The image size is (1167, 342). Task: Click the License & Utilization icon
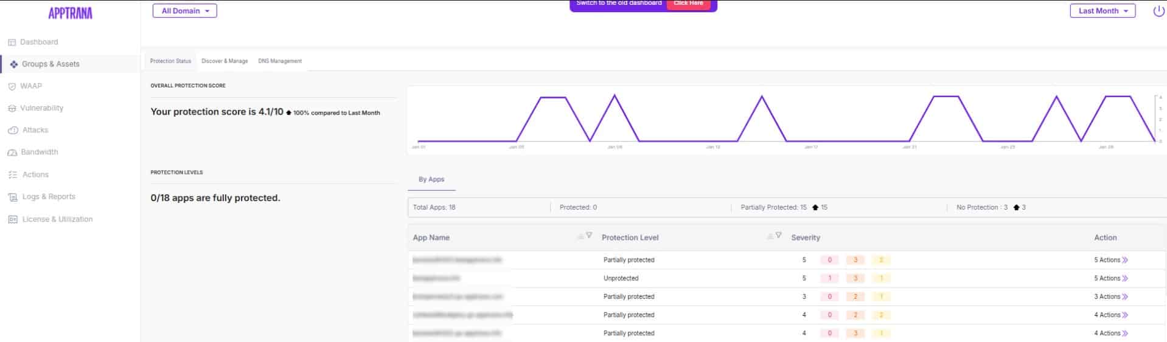(13, 219)
